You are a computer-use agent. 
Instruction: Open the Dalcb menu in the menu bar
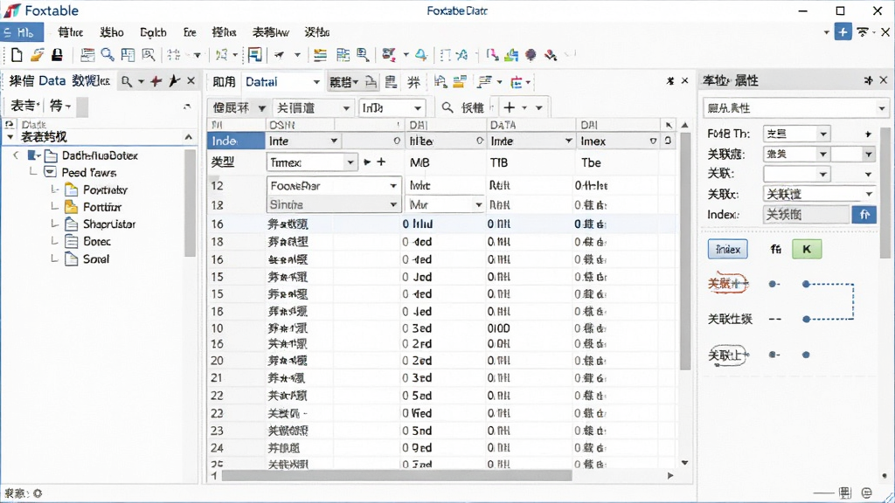coord(153,32)
